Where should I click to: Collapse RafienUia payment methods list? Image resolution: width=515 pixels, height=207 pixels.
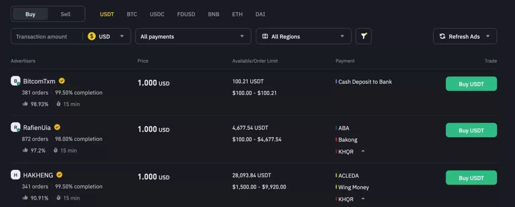(363, 151)
